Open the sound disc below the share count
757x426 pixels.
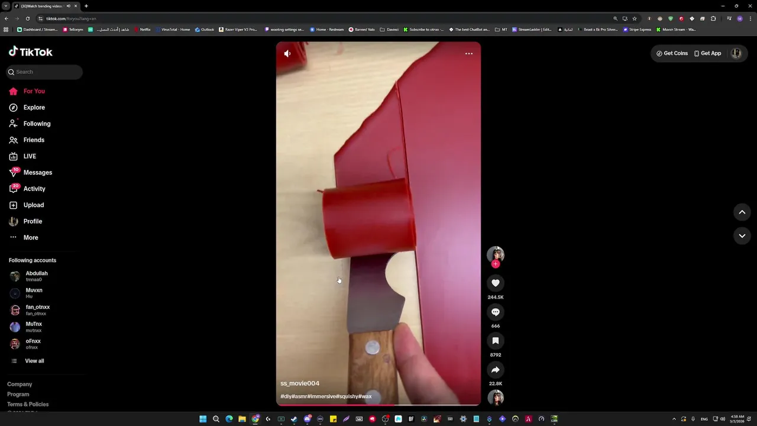click(x=496, y=398)
